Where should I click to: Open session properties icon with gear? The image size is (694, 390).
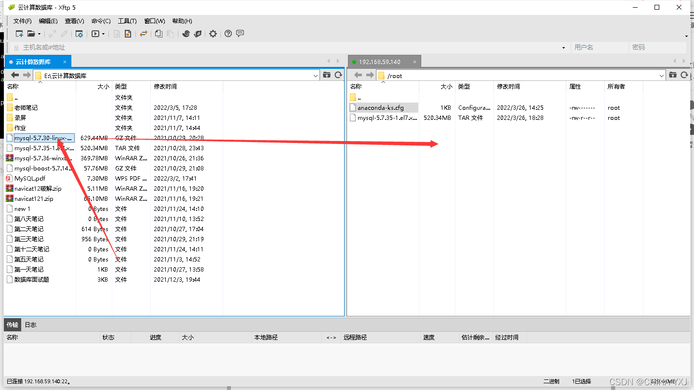point(79,34)
